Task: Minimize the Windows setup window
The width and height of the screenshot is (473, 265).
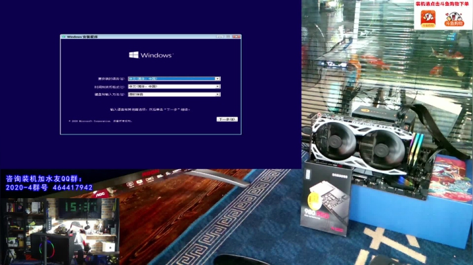Action: coord(220,37)
